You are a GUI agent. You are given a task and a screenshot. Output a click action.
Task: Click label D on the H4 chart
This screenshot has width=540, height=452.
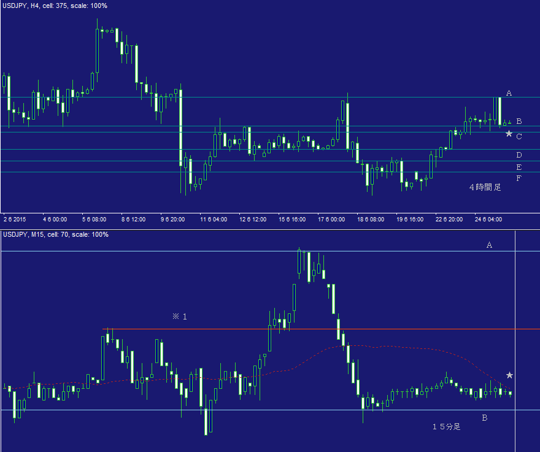519,155
